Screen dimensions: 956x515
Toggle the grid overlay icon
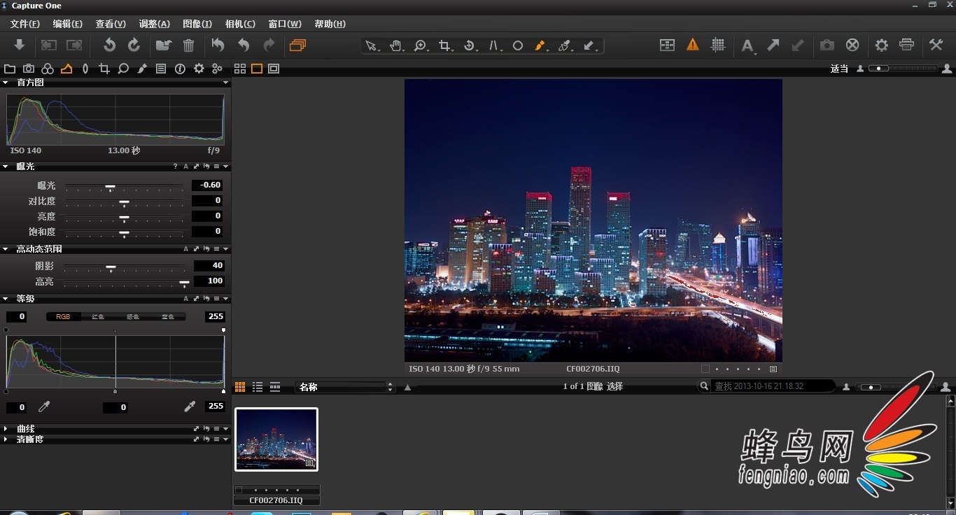717,45
